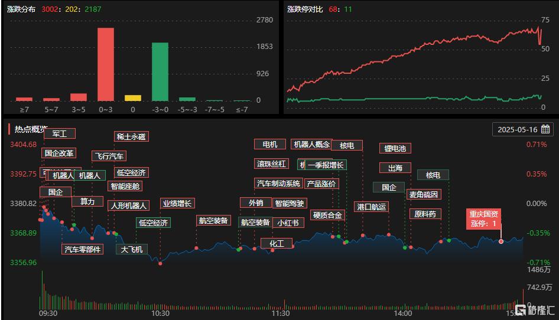The height and width of the screenshot is (320, 559).
Task: Click the 1486万 volume label
Action: pyautogui.click(x=539, y=270)
